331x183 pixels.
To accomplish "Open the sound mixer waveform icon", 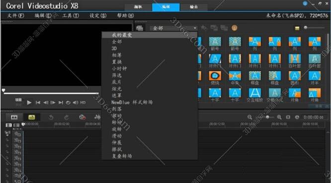I will point(97,117).
